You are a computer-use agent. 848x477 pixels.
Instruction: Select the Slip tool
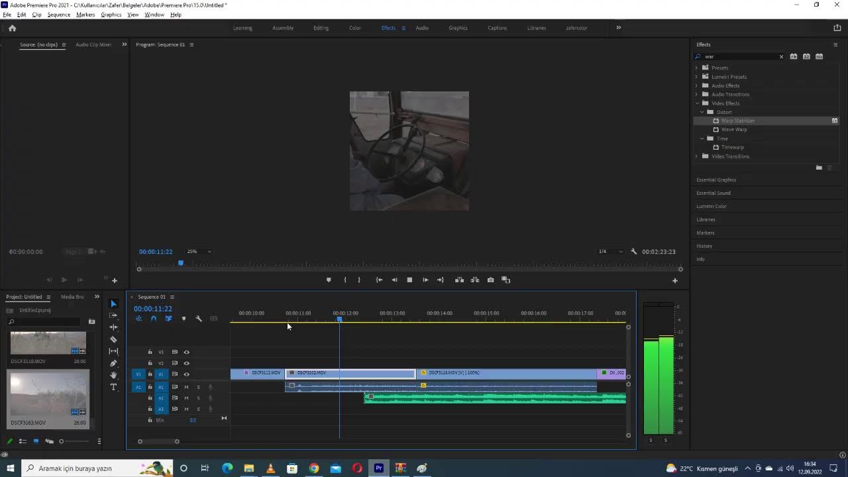coord(113,351)
